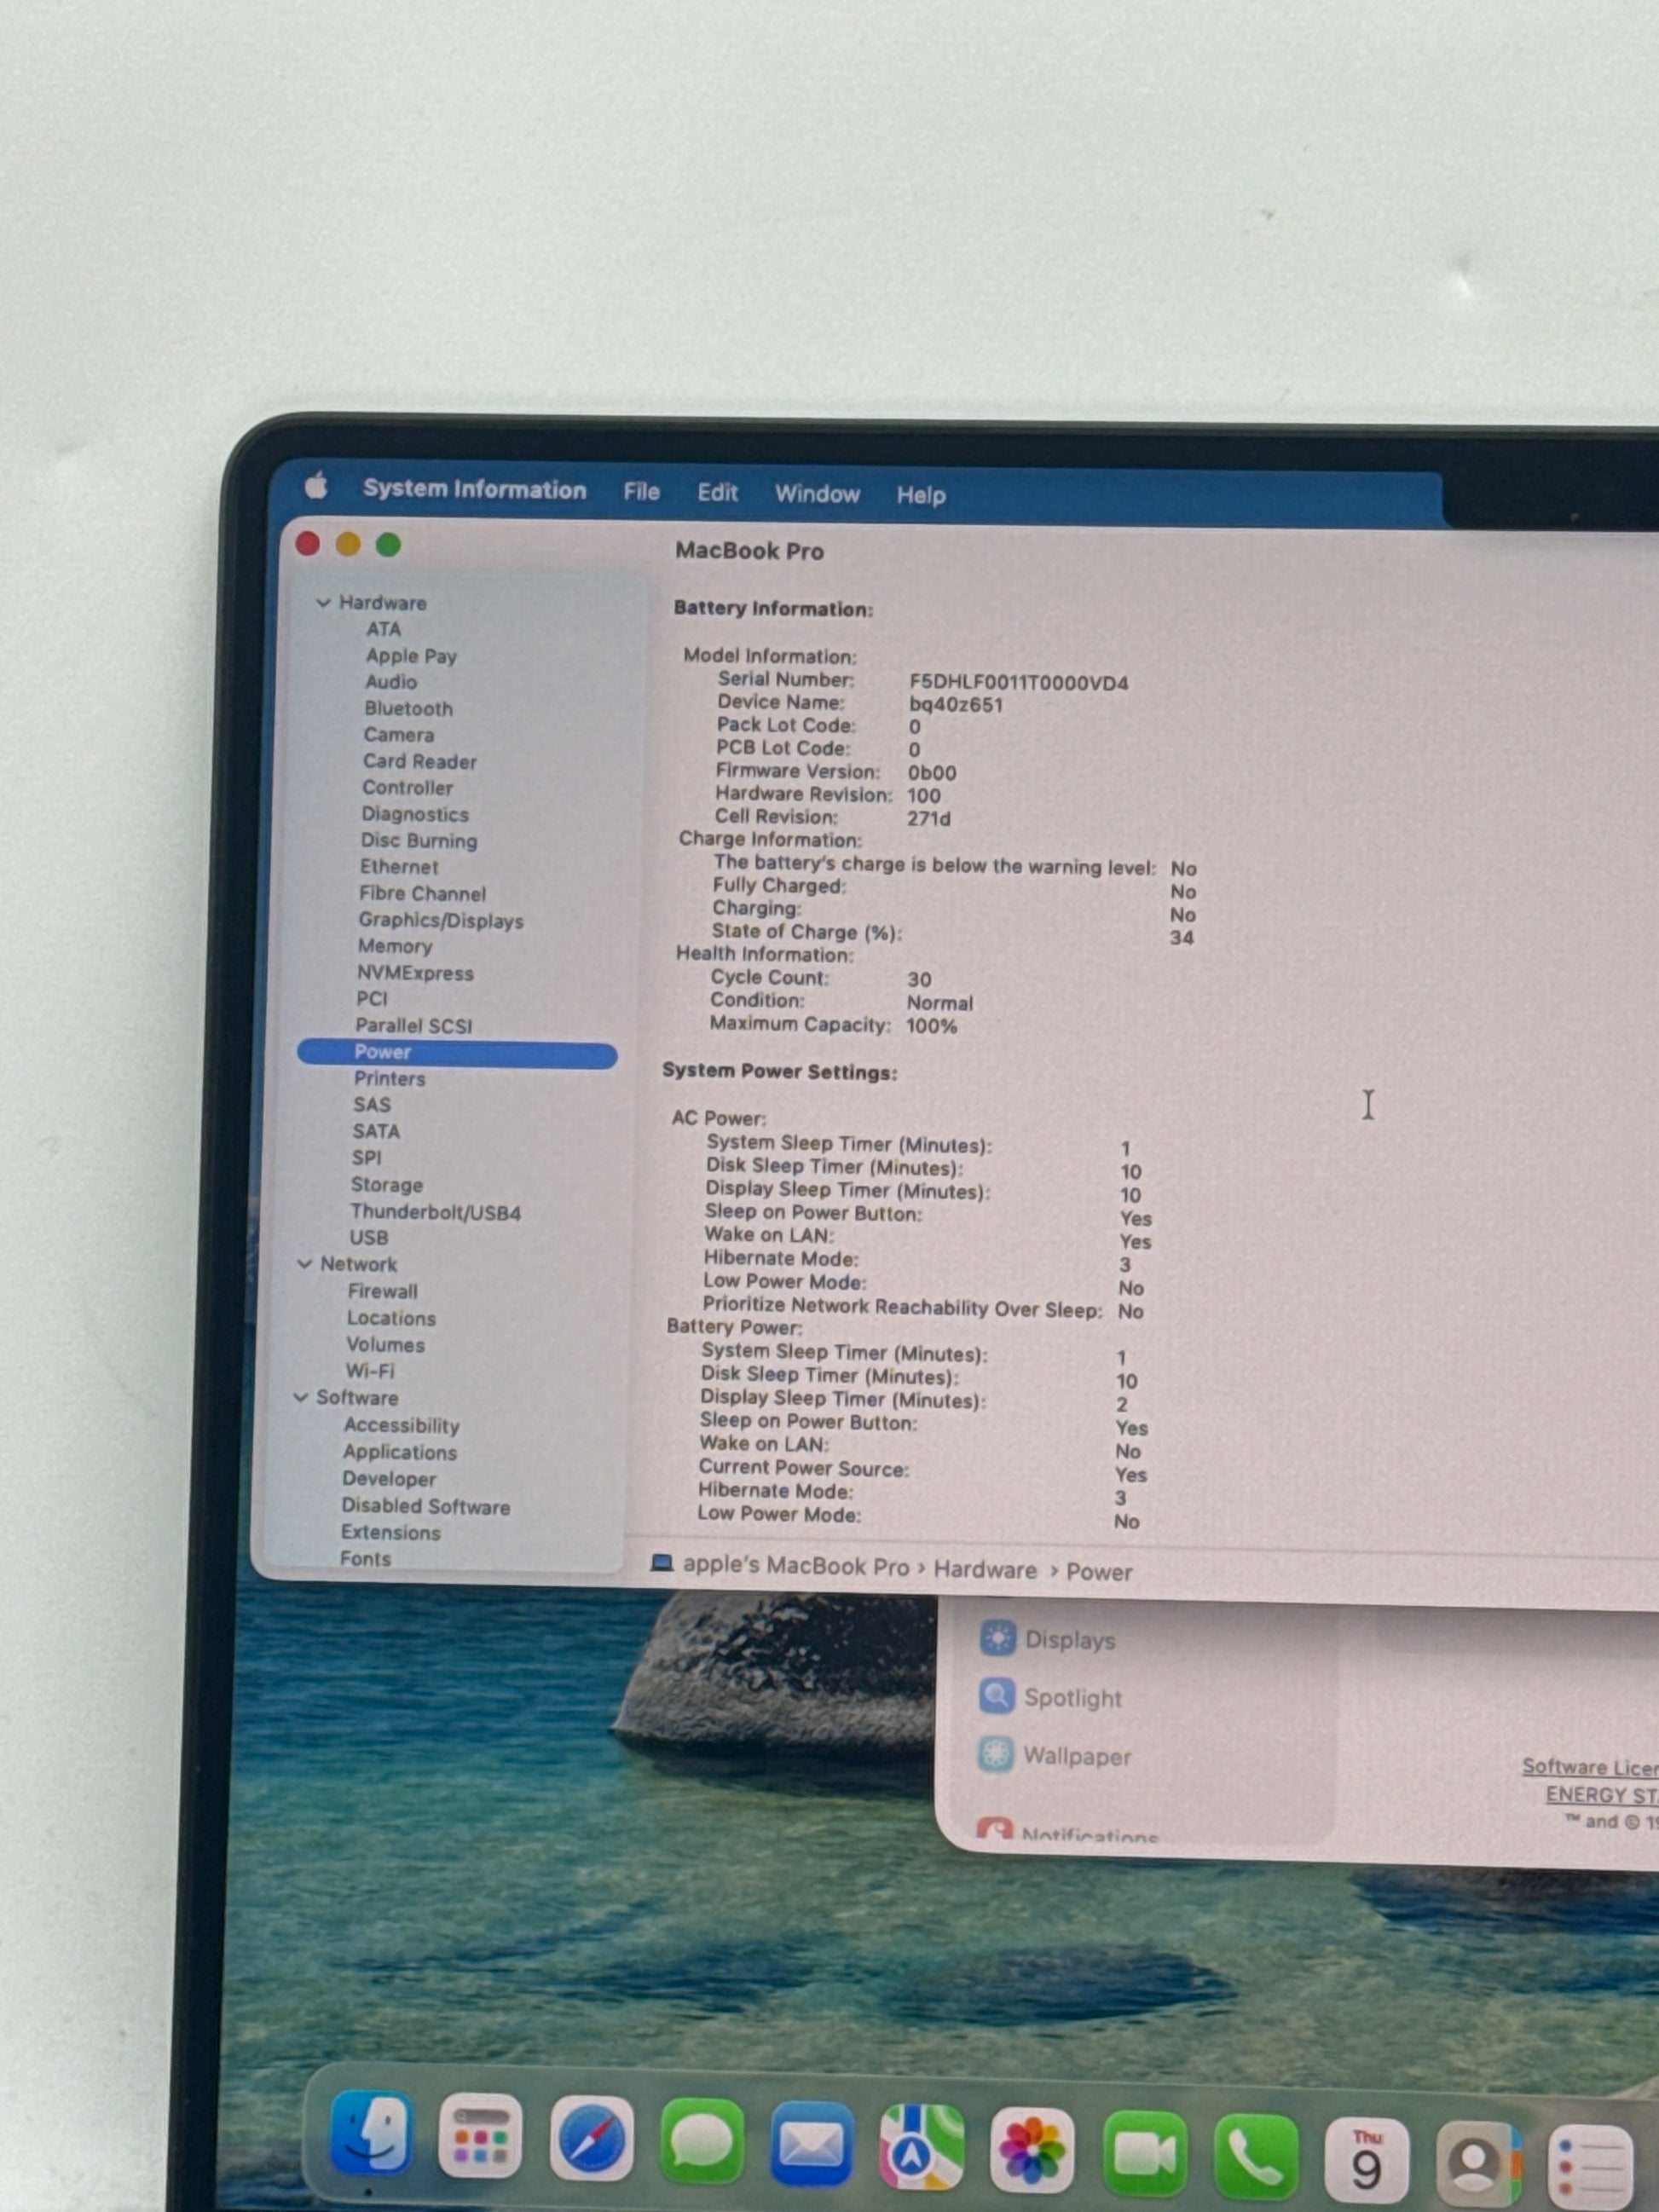Open Finder from the dock

[x=371, y=2132]
